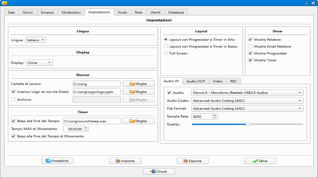The height and width of the screenshot is (178, 318).
Task: Click the application icon in the title bar
Action: (x=4, y=3)
